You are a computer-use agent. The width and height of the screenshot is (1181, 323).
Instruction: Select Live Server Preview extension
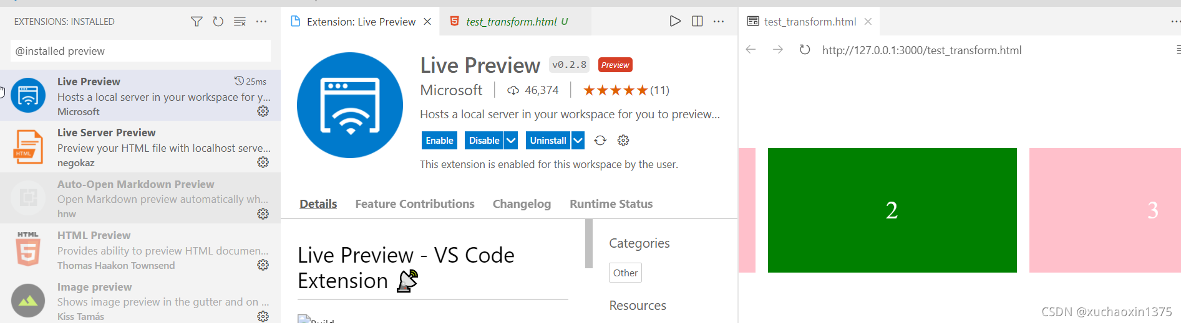[x=140, y=147]
